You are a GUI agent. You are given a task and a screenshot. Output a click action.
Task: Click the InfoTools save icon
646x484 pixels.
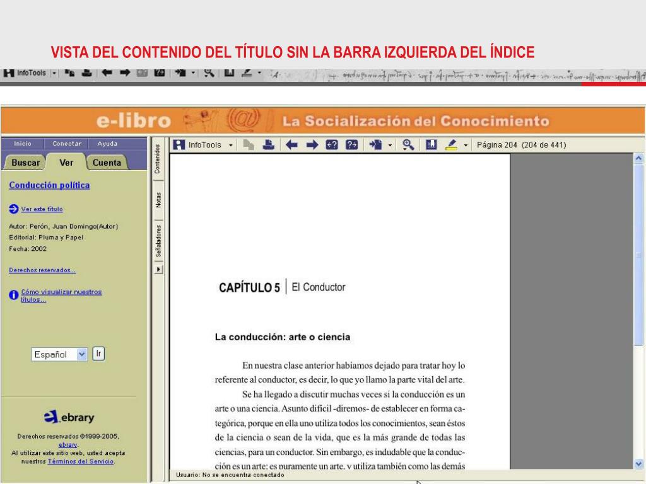point(179,145)
